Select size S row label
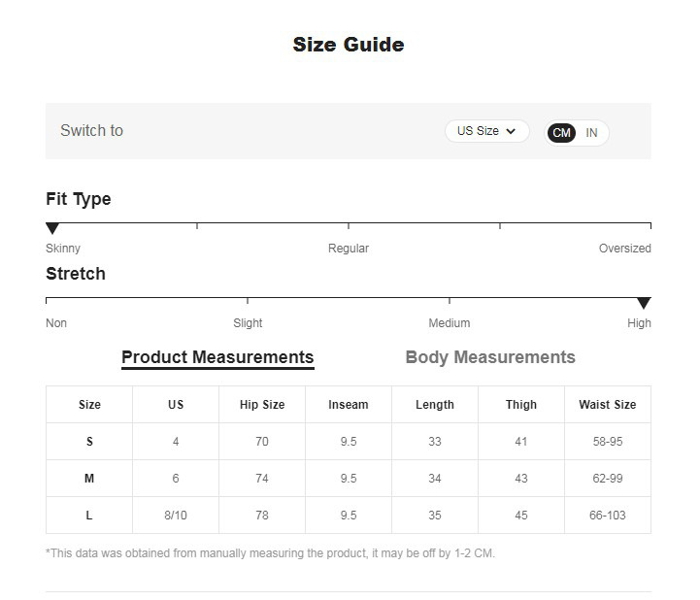The height and width of the screenshot is (600, 700). click(89, 442)
